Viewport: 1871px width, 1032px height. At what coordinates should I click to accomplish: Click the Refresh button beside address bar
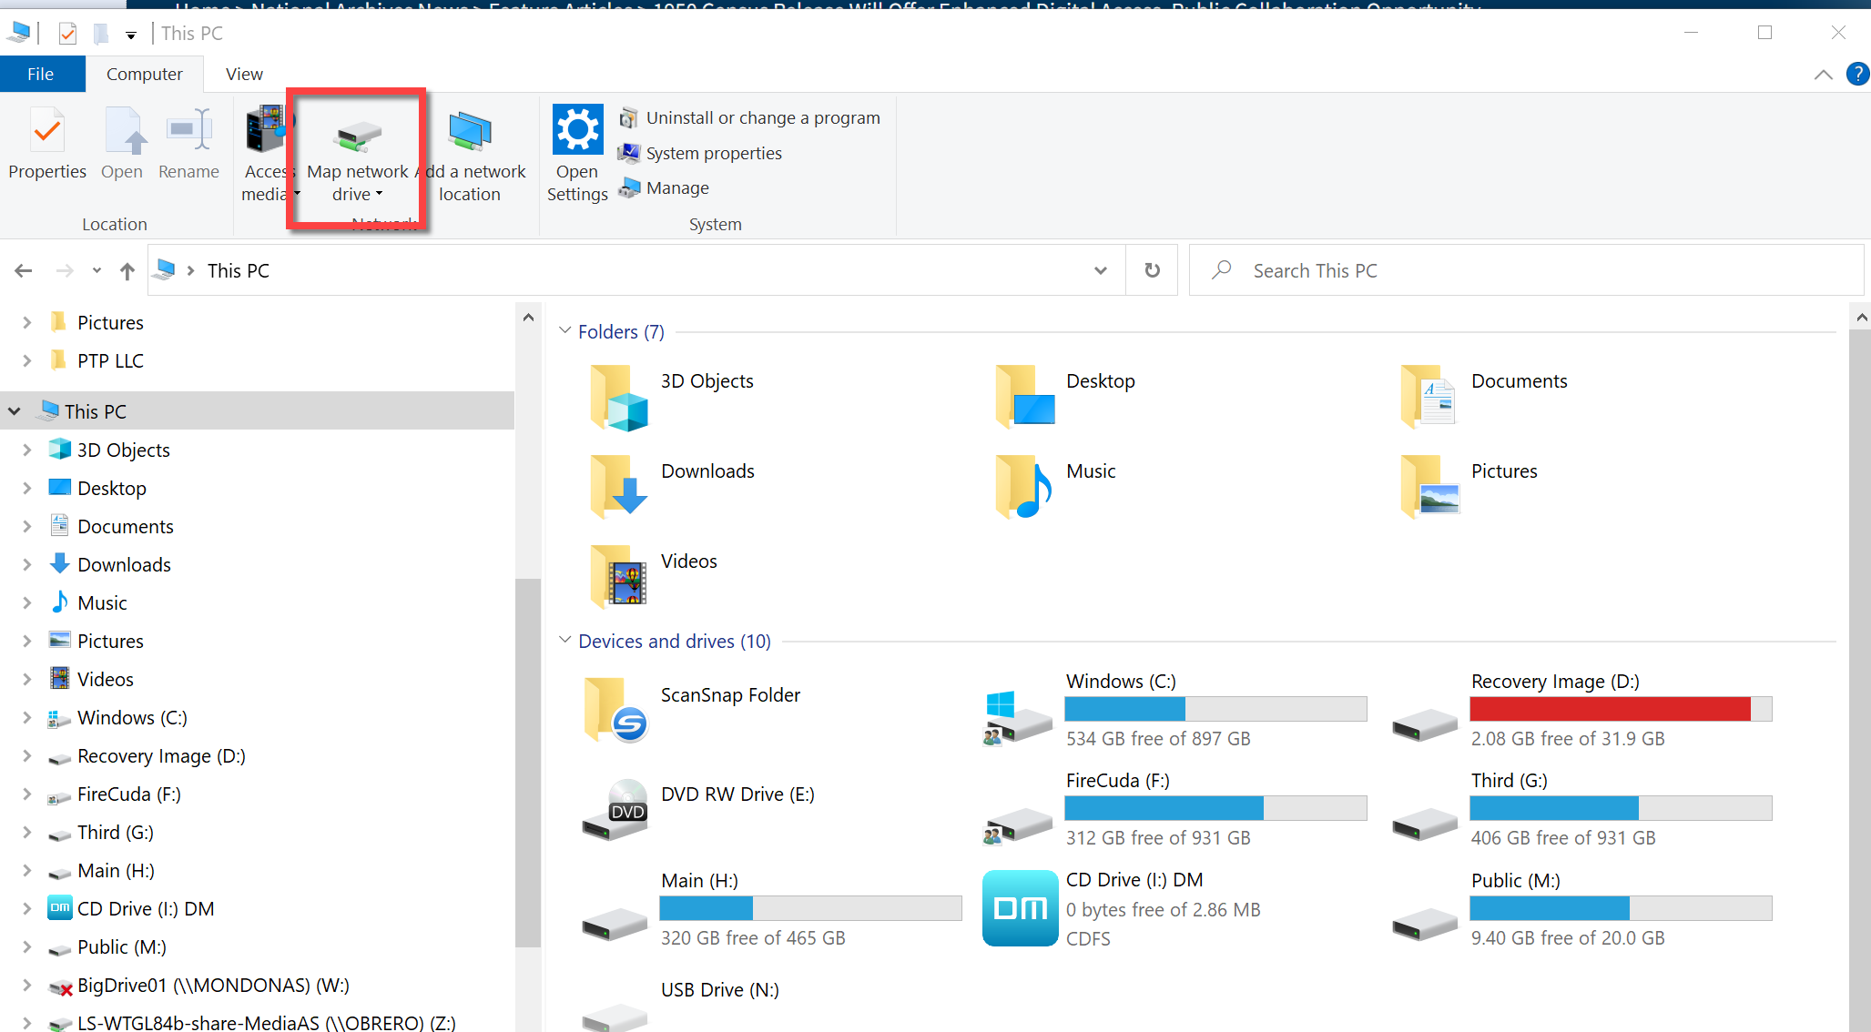1152,270
